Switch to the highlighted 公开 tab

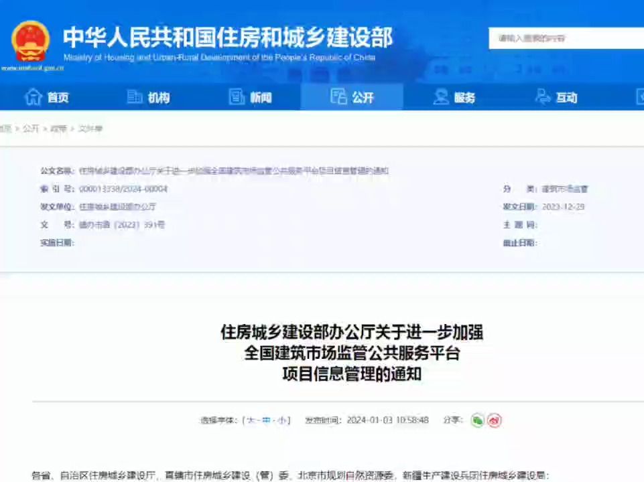tap(352, 97)
